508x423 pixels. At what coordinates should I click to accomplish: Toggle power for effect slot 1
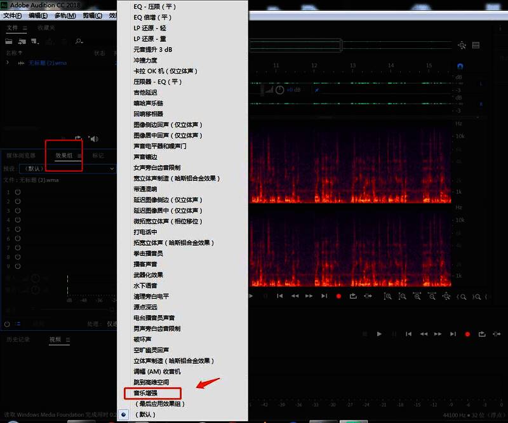[x=17, y=192]
